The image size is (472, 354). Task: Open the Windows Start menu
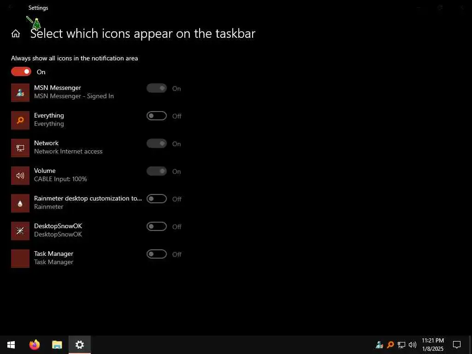(x=11, y=345)
